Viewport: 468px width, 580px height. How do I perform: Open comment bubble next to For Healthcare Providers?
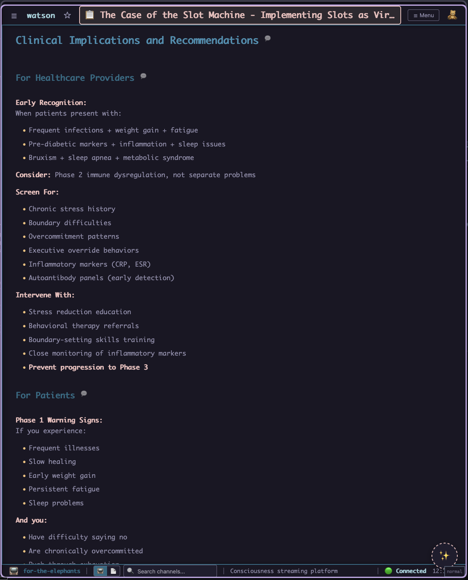[144, 76]
